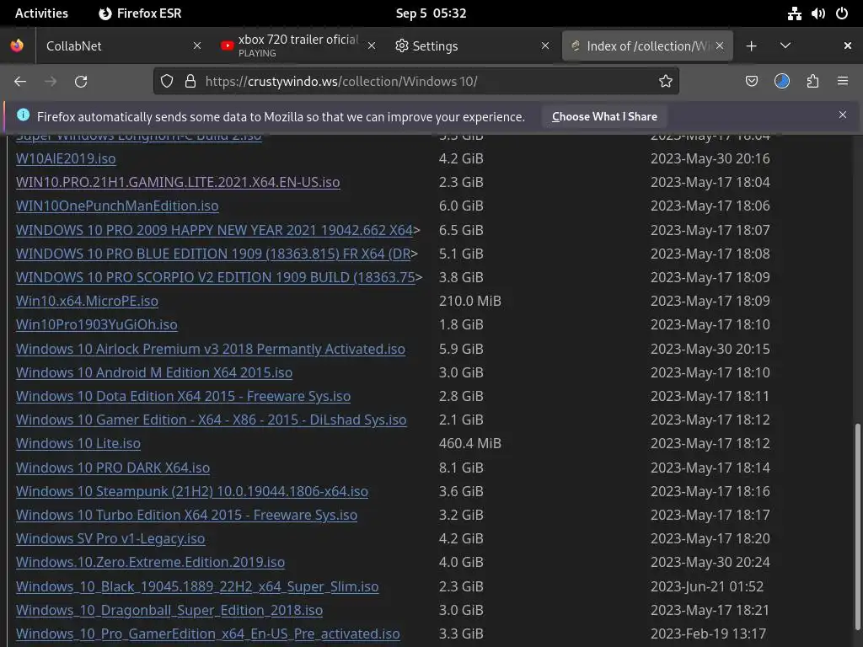Open Windows_10_Black_19045.1889 Super Slim link

coord(197,586)
